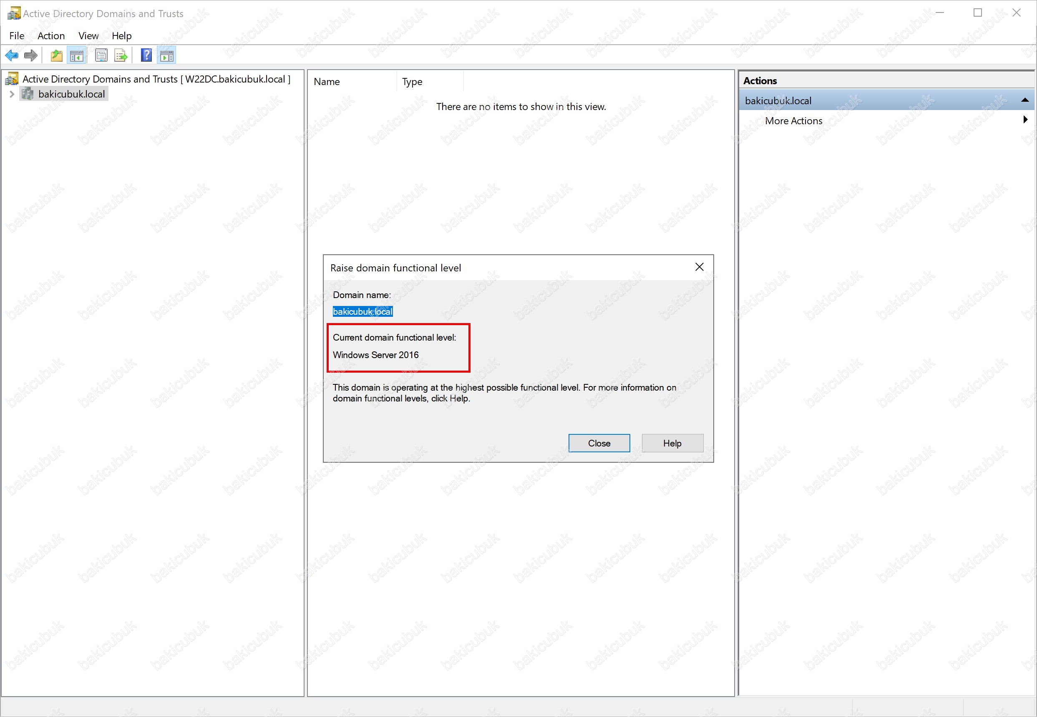Click the 'There are no items to show' message

coord(521,106)
